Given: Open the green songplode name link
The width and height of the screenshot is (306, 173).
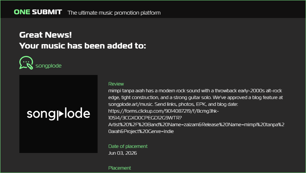Looking at the screenshot, I should pos(48,66).
